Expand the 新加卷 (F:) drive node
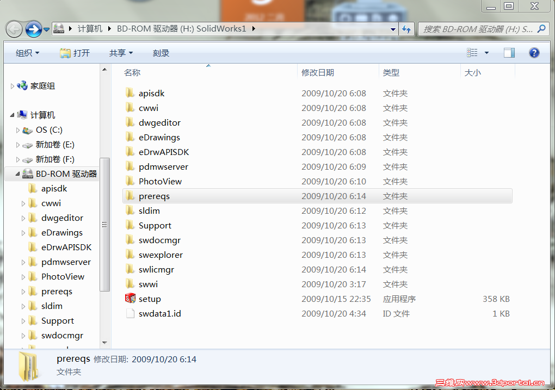Image resolution: width=555 pixels, height=390 pixels. (x=18, y=159)
